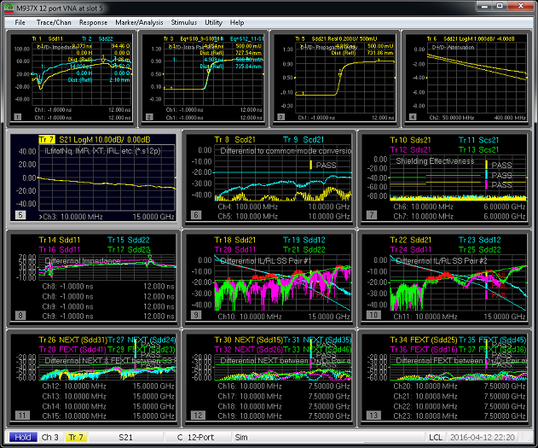
Task: Click the yellow Tr 7 status bar swatch
Action: (x=77, y=437)
